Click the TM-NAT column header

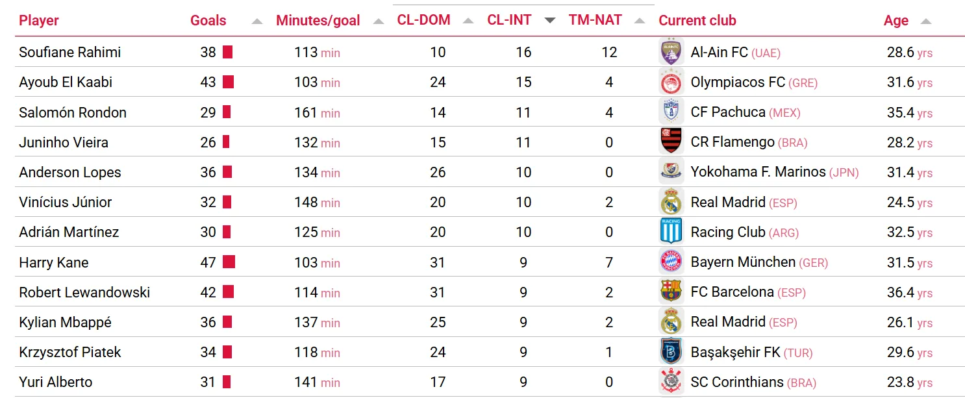pos(595,20)
